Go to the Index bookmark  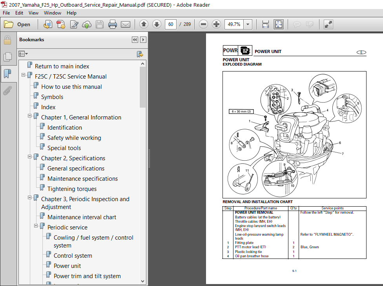tap(48, 107)
